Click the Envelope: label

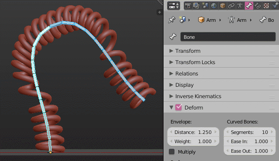click(x=181, y=122)
